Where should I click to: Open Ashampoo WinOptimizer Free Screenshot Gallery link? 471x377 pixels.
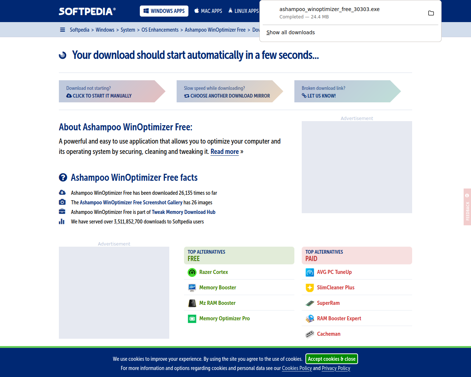[x=131, y=202]
